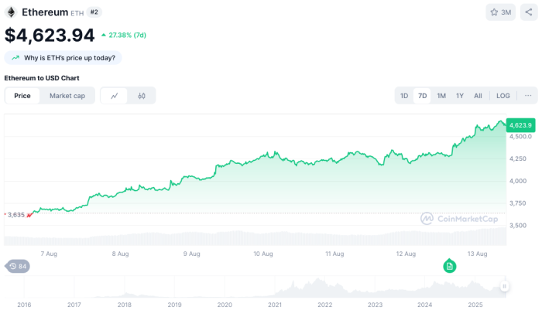Click the 4,623.9 current price label
The width and height of the screenshot is (542, 310).
[x=520, y=124]
